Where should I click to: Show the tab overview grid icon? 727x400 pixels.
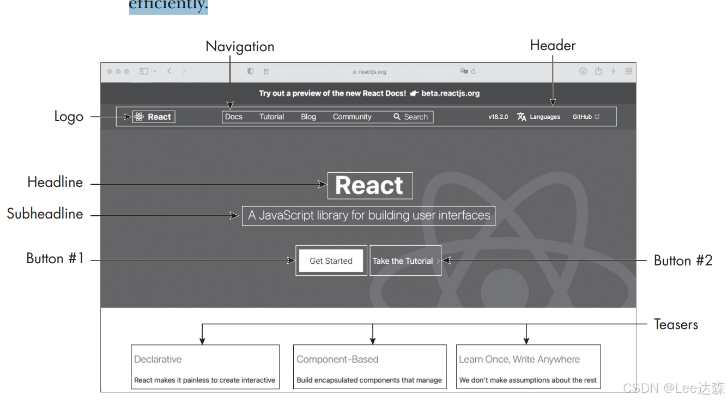(628, 71)
